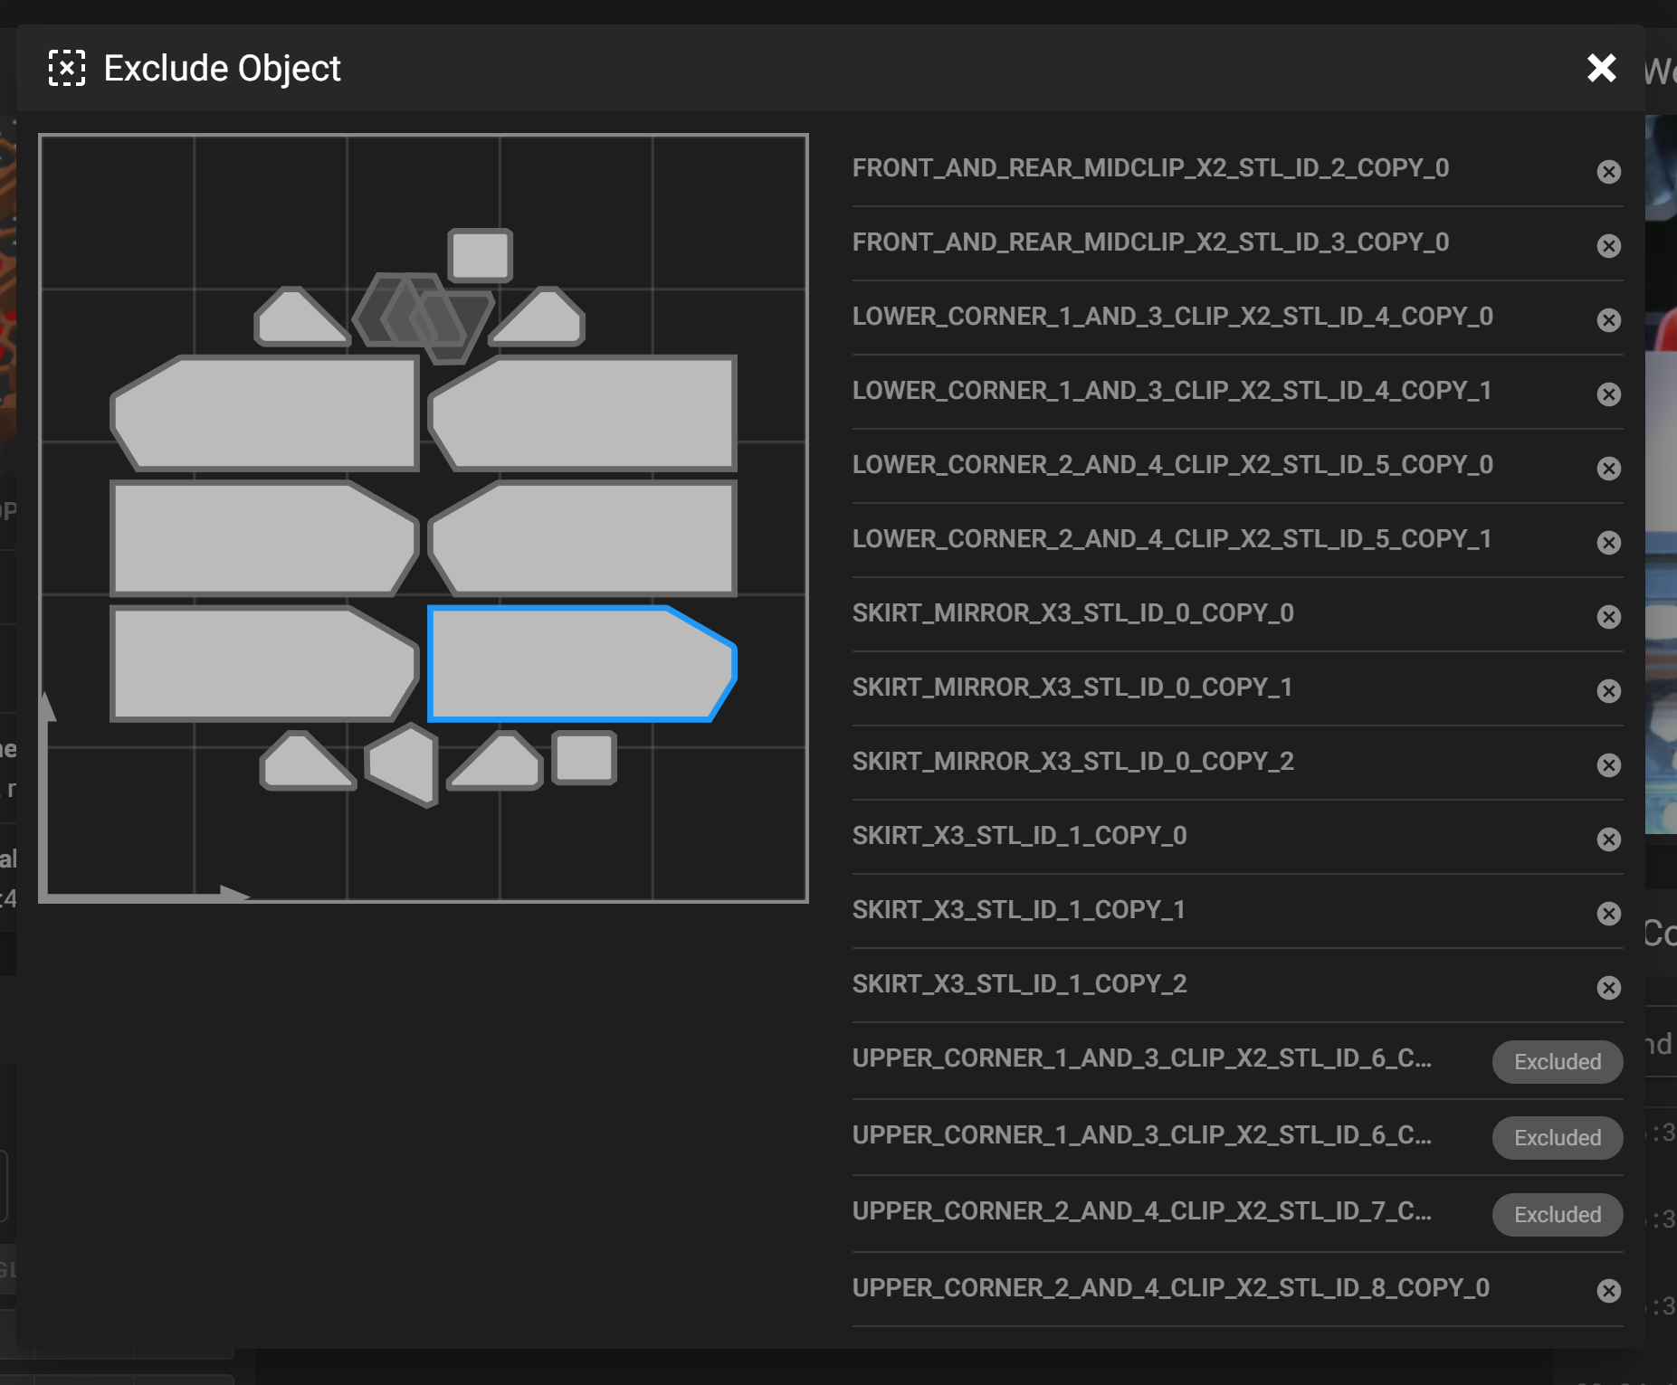Click Excluded badge on first UPPER_CORNER_1_AND_3_CLIP row
The height and width of the screenshot is (1385, 1677).
tap(1557, 1062)
